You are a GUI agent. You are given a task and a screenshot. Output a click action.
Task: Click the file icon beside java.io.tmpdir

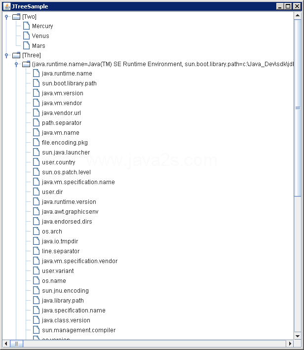point(36,241)
